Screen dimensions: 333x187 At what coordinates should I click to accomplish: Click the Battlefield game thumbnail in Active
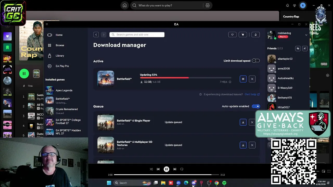(106, 78)
